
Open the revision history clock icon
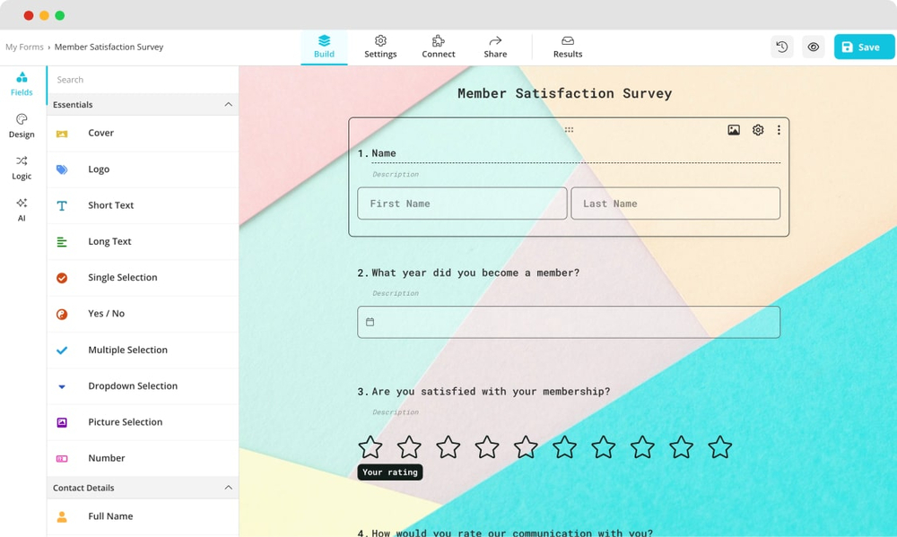[782, 47]
